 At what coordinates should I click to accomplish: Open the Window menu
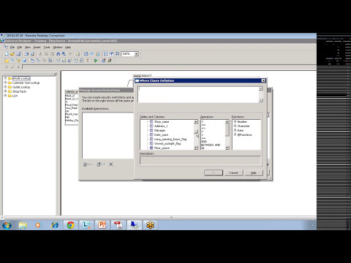coord(58,47)
